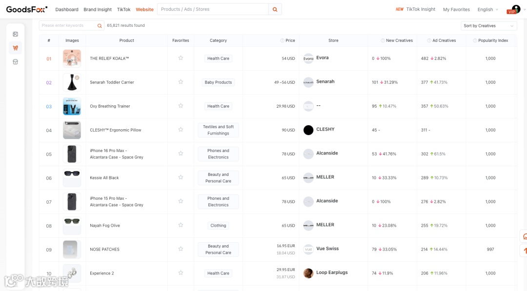Open the MELLER store for Kessie All Black
Screen dimensions: 527x291
coord(325,177)
